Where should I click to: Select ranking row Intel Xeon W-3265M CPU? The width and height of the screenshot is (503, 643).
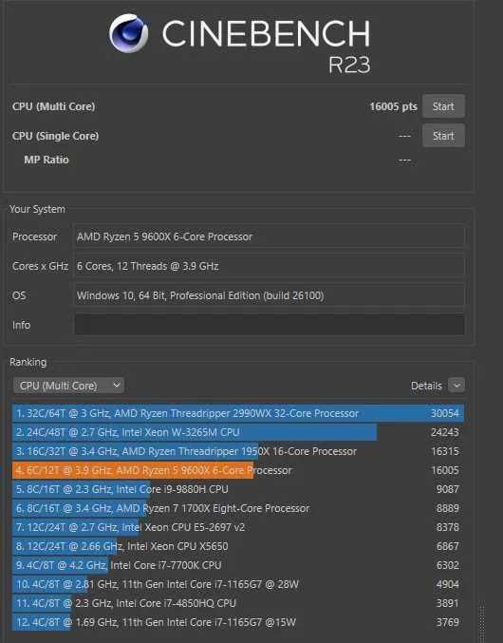click(x=238, y=432)
